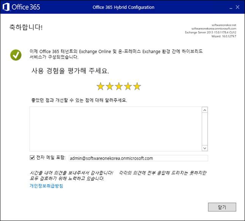Click the Office 365 Hybrid Configuration title
Viewport: 245px width, 221px height.
tap(123, 7)
